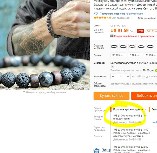Pick the fifth bracelet color variant

150,46
